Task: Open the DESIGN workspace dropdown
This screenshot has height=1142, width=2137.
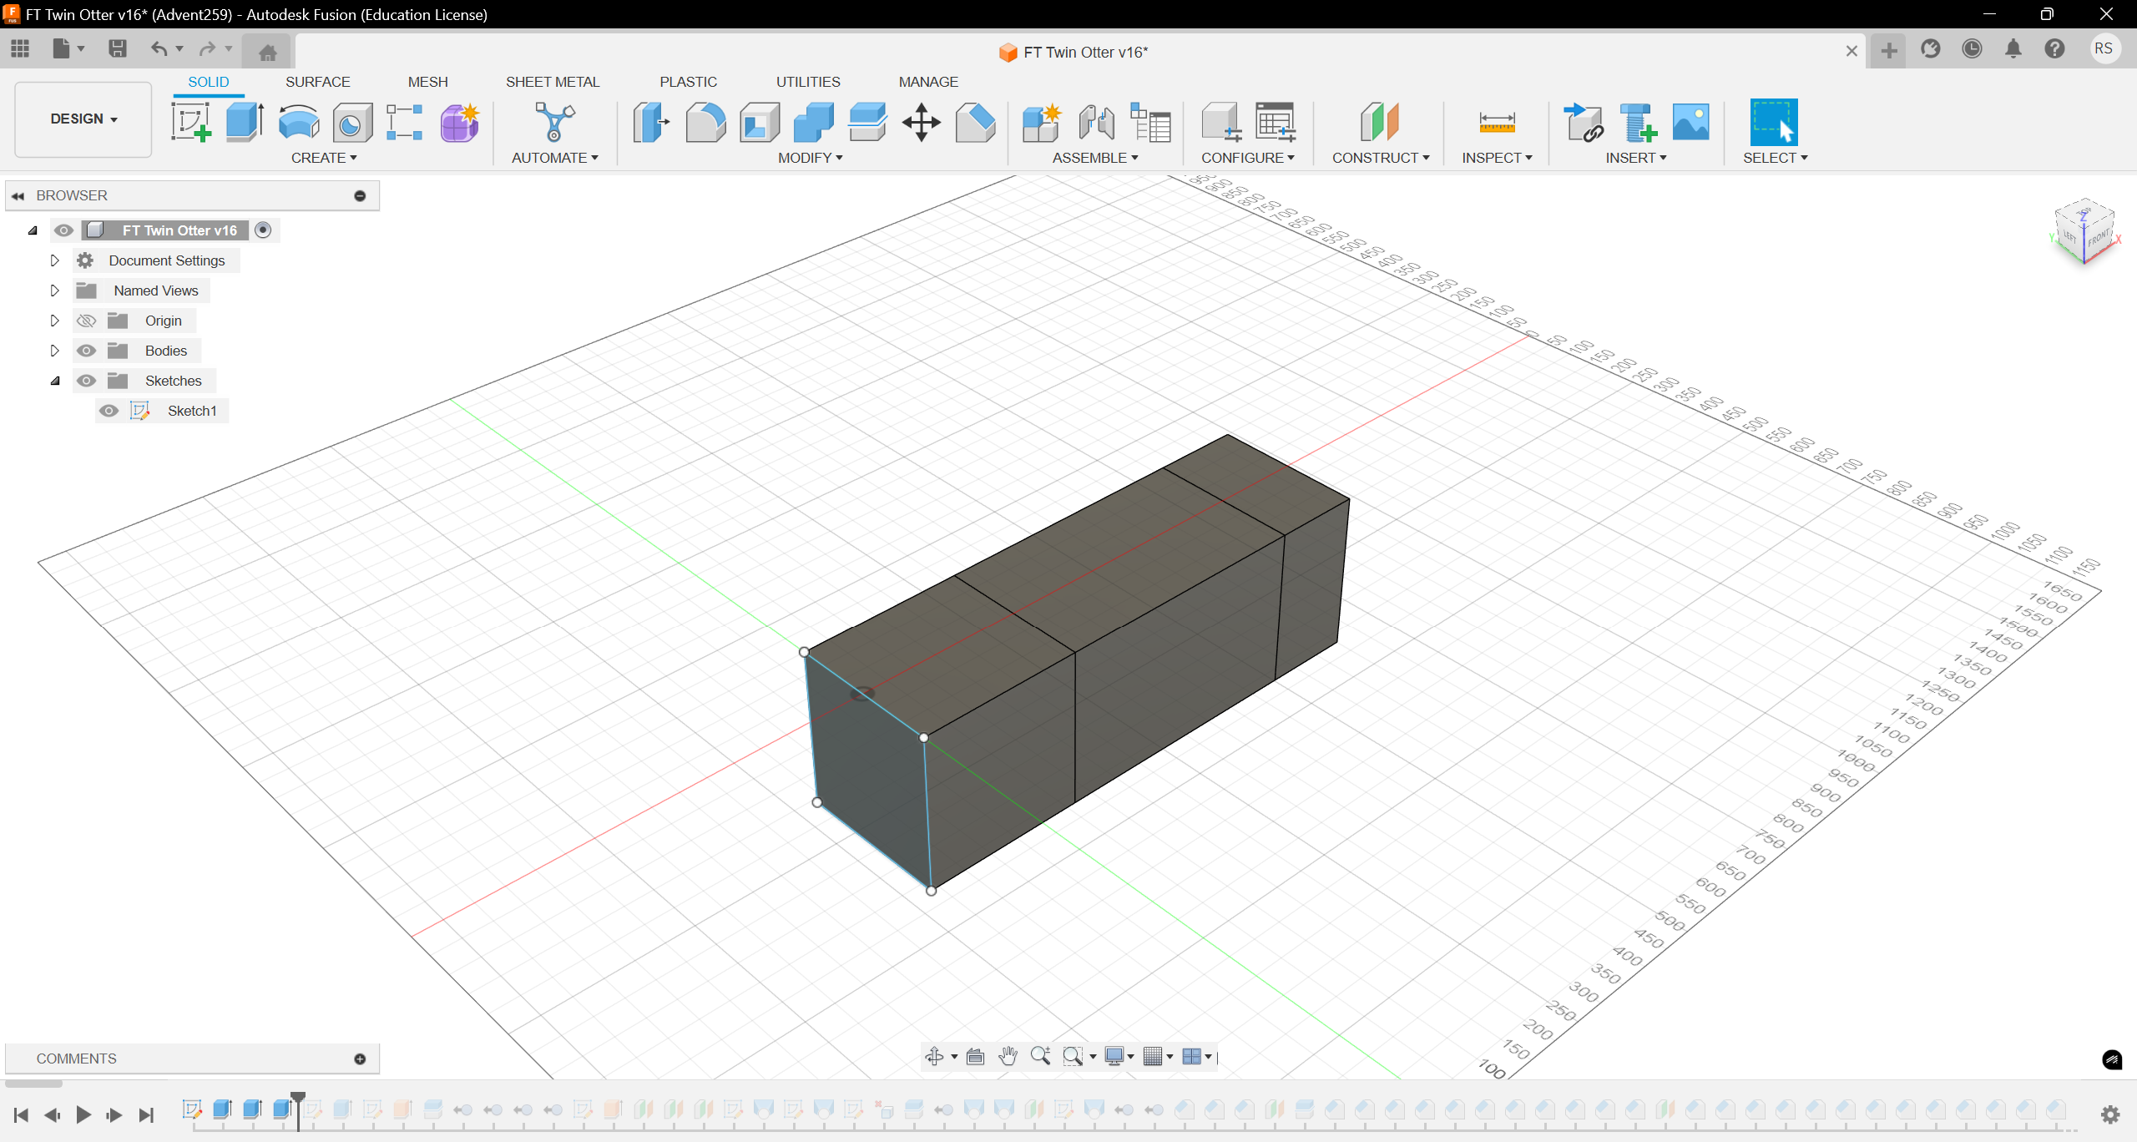Action: click(83, 119)
